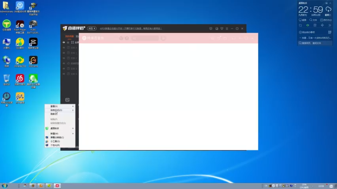
Task: Select 新建(W) in the context menu
Action: click(60, 134)
